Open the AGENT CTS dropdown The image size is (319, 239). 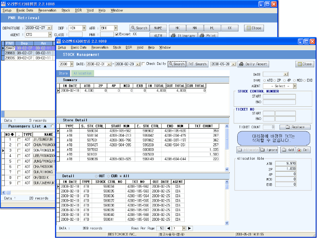(x=50, y=35)
